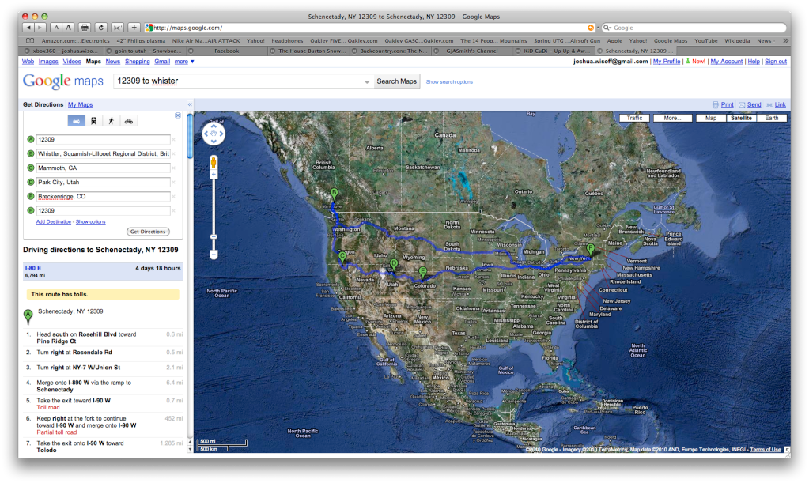This screenshot has width=809, height=483.
Task: Click the directions panel scrollbar thumb
Action: point(190,136)
